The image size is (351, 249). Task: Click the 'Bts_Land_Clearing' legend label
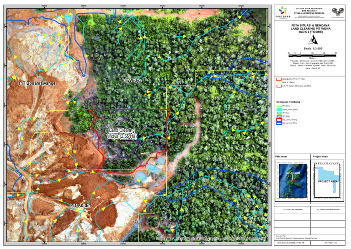(290, 120)
